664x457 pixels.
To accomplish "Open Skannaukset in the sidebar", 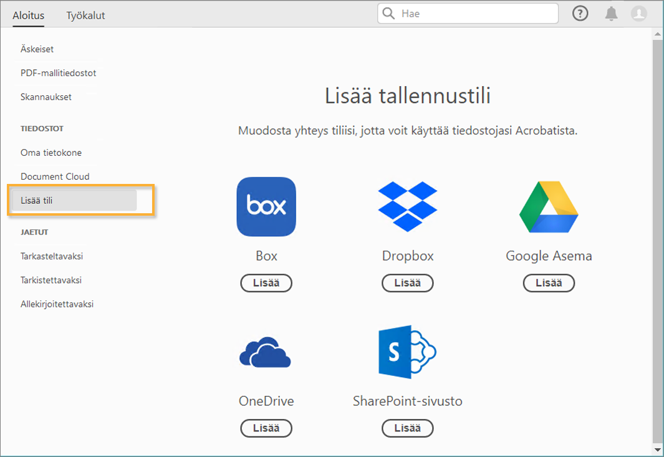I will 46,97.
